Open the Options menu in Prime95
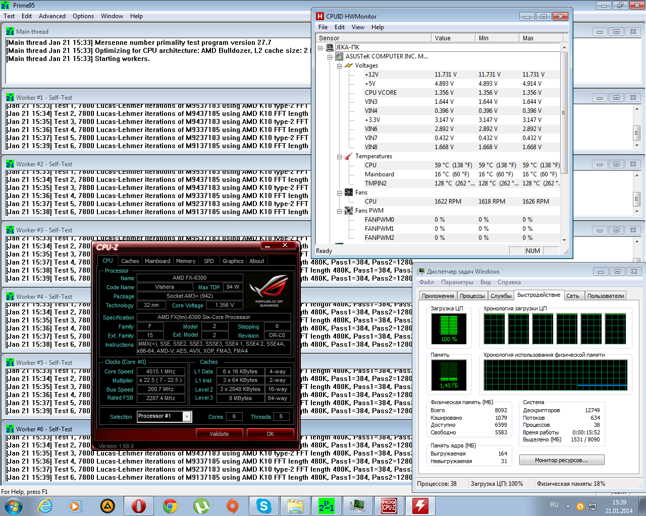 pyautogui.click(x=83, y=16)
